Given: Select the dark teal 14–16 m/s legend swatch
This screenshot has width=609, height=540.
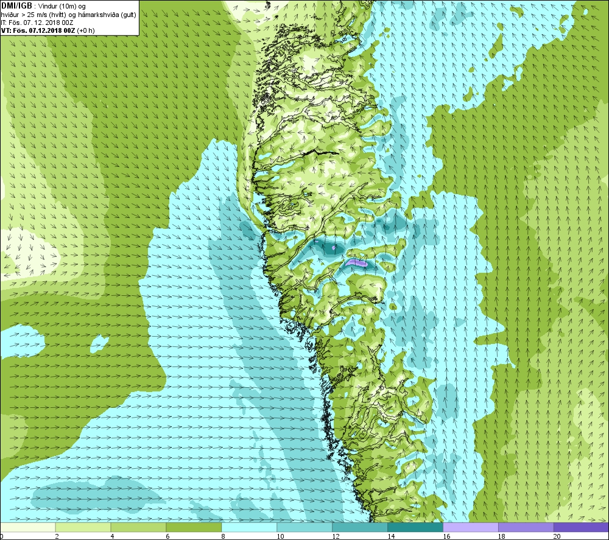Looking at the screenshot, I should tap(415, 527).
